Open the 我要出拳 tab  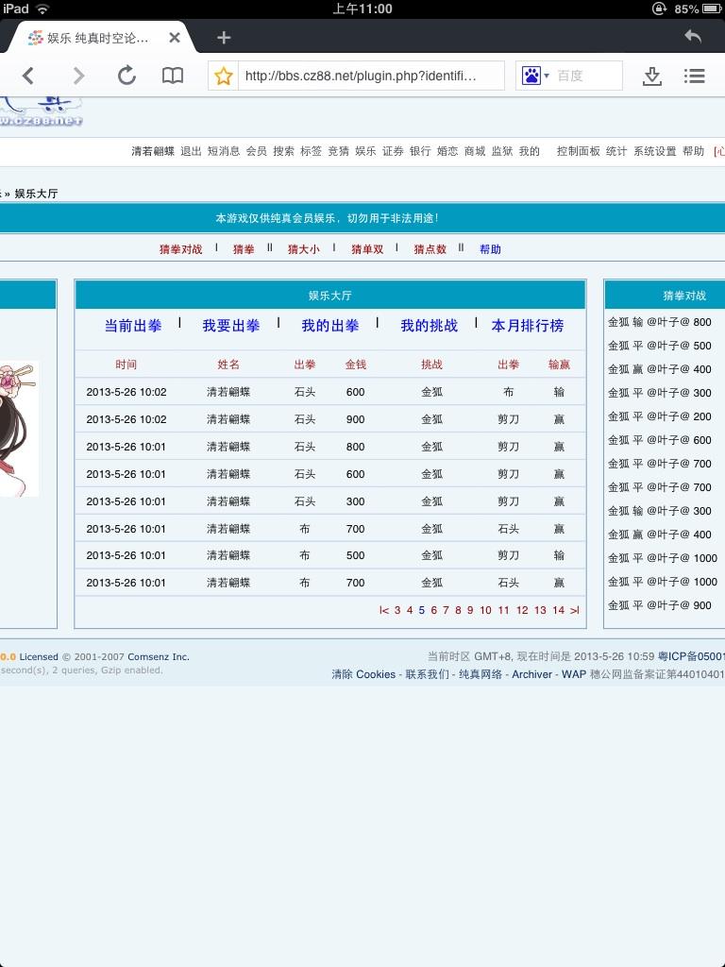click(231, 326)
